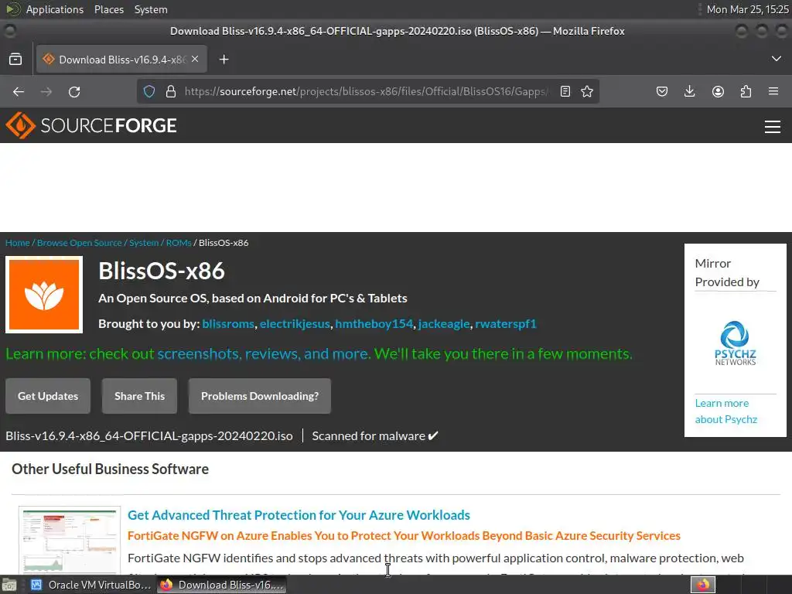792x594 pixels.
Task: Click the Get Updates button
Action: click(x=48, y=396)
